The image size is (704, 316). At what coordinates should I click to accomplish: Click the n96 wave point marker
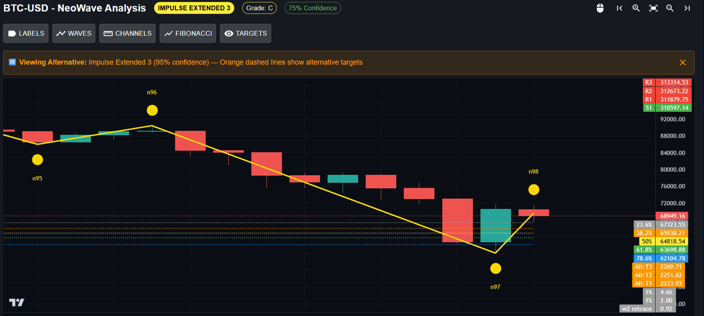tap(152, 110)
